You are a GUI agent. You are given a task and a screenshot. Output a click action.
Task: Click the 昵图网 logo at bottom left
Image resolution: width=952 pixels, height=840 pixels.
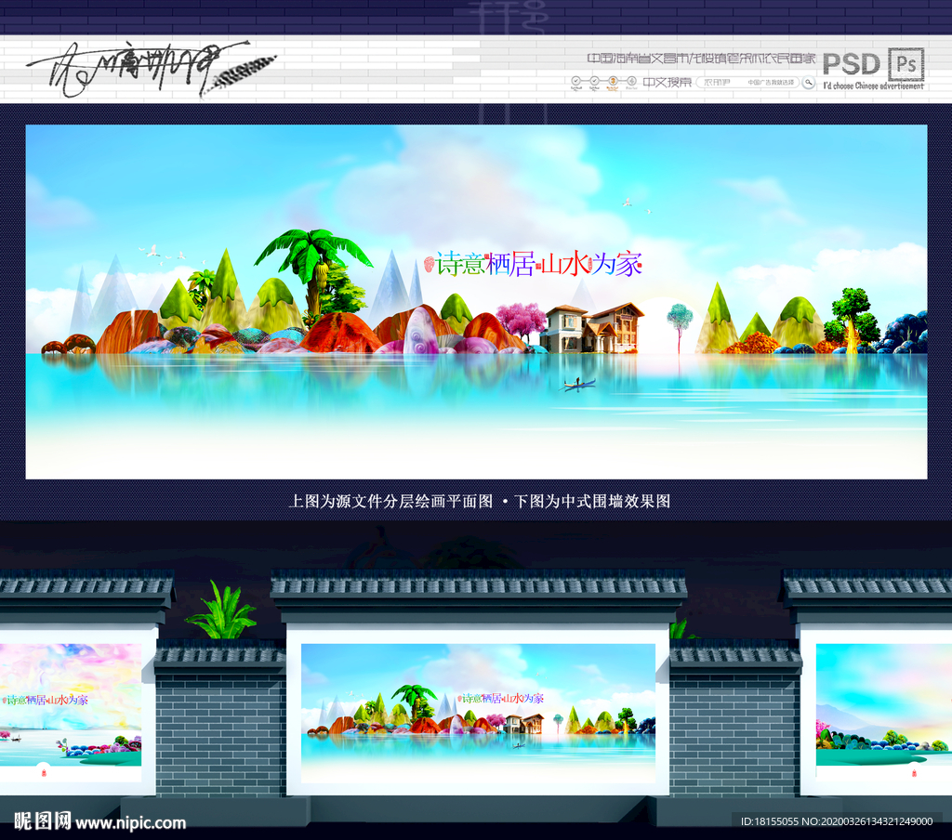coord(43,821)
